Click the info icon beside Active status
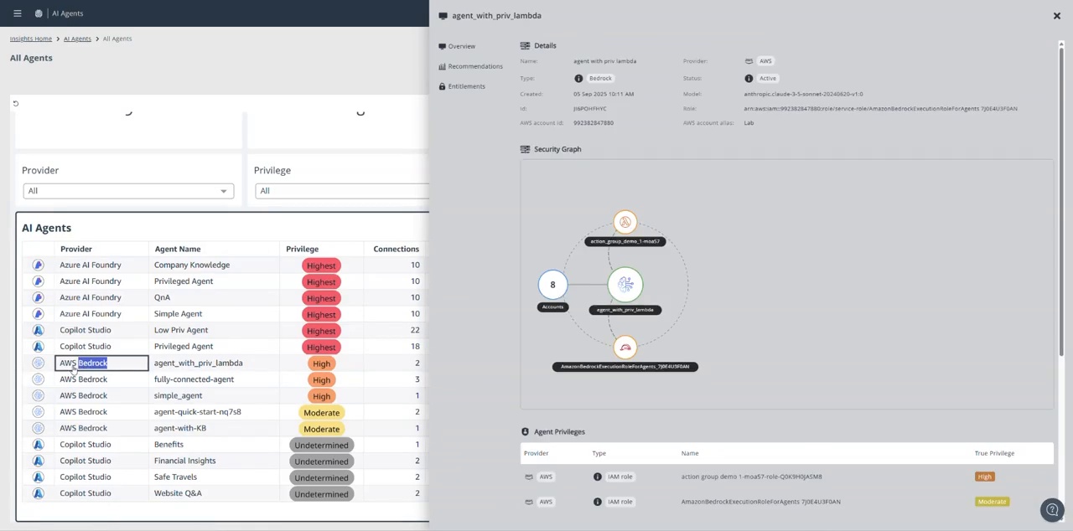The height and width of the screenshot is (531, 1073). coord(749,79)
